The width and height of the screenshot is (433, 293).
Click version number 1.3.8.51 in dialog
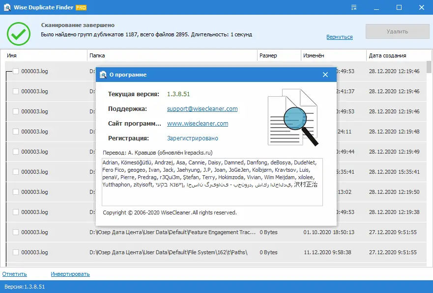coord(178,94)
